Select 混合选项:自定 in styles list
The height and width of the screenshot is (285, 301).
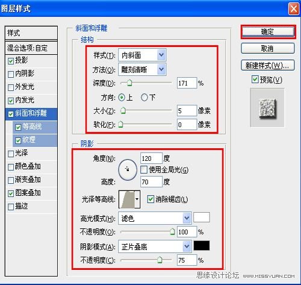pos(31,48)
